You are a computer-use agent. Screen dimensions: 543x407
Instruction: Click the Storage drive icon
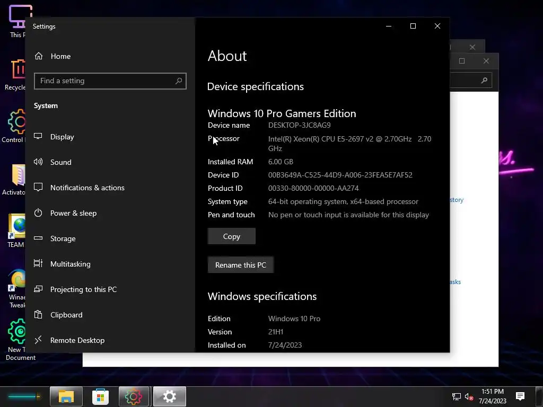click(x=38, y=238)
